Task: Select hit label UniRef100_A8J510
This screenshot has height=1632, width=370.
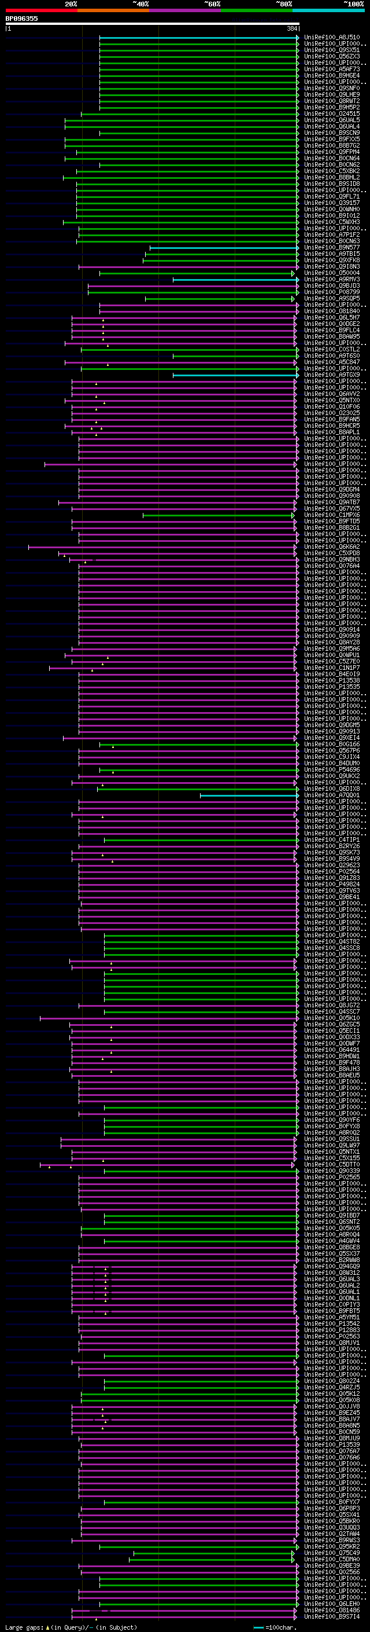Action: (x=331, y=38)
